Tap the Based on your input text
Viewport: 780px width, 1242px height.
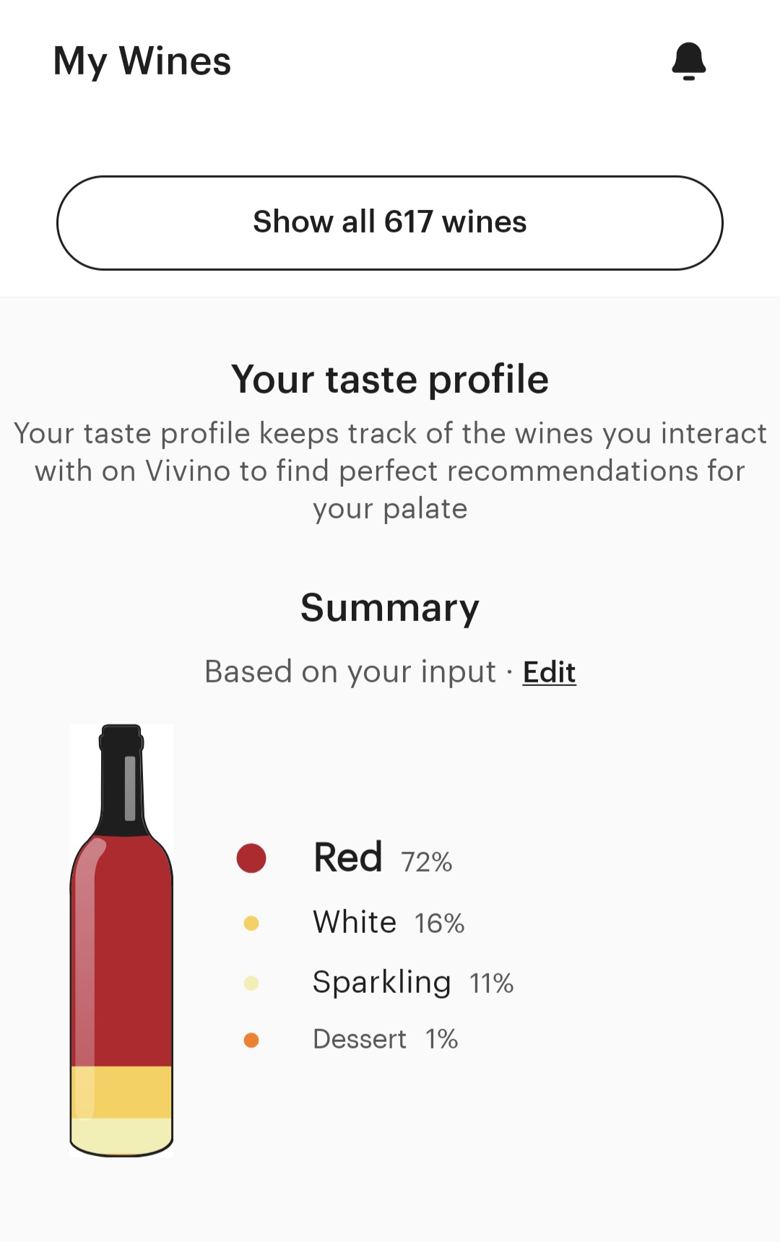tap(350, 672)
